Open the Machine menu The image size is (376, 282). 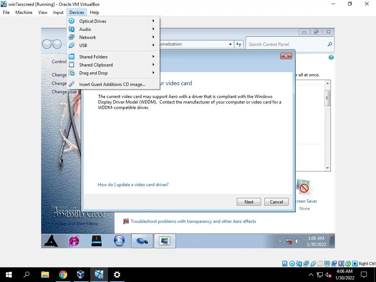[x=24, y=12]
